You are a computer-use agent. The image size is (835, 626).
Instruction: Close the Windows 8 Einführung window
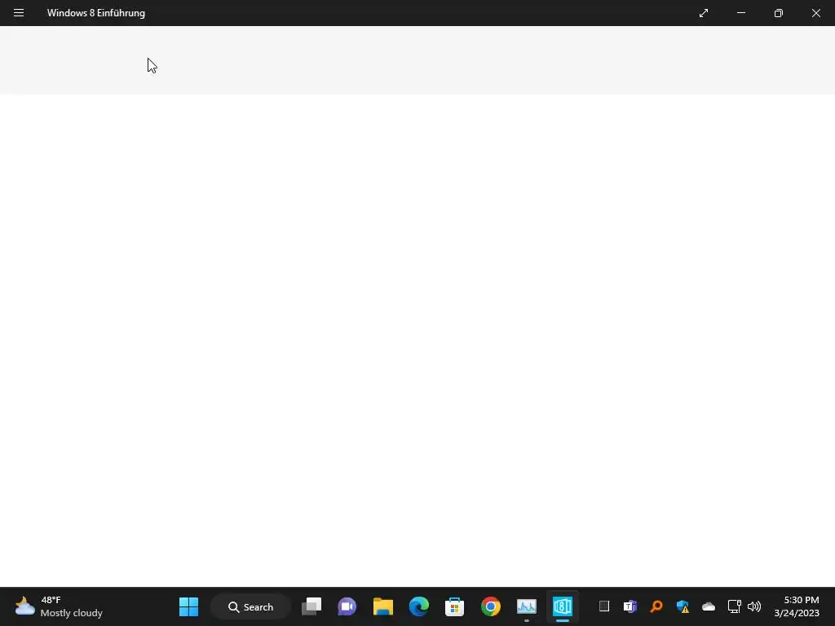815,13
